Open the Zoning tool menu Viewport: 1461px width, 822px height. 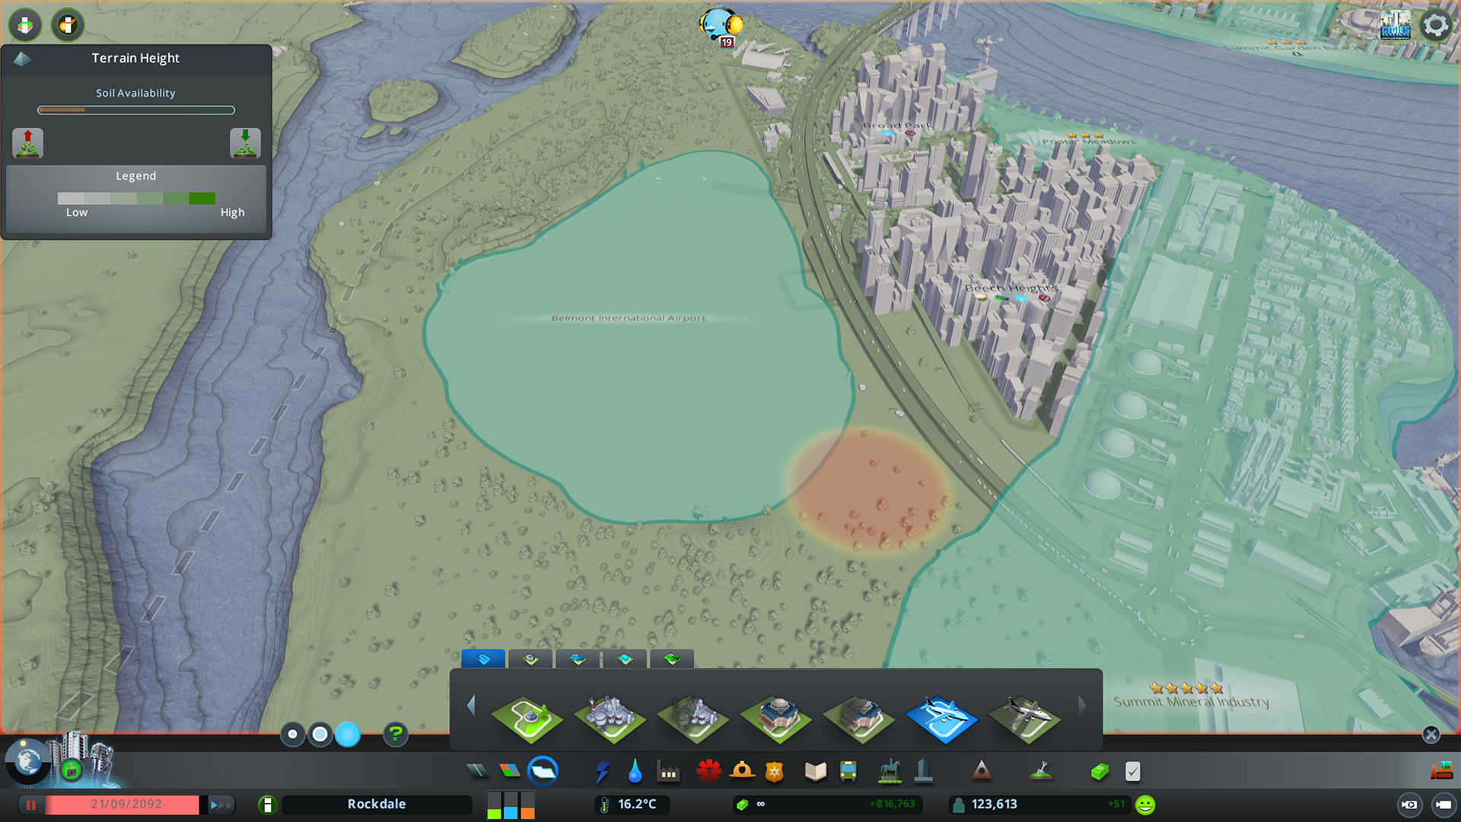pos(510,772)
